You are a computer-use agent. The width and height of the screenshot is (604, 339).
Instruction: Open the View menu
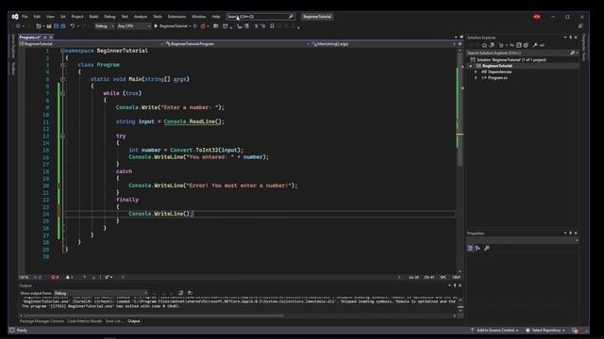(x=50, y=17)
